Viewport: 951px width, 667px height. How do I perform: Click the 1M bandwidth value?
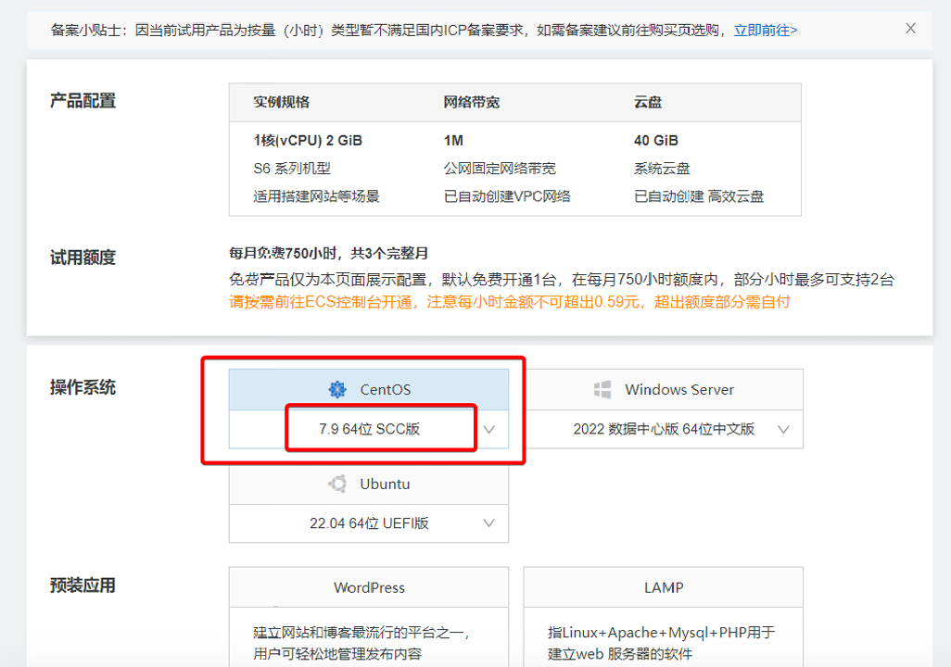pos(453,141)
